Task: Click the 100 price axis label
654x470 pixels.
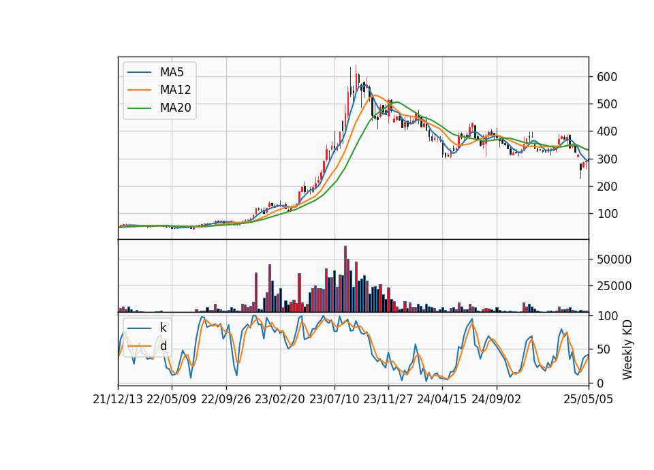Action: coord(607,214)
